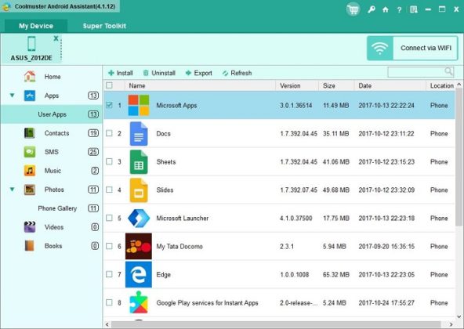Click the Microsoft Apps icon
464x329 pixels.
pos(139,105)
